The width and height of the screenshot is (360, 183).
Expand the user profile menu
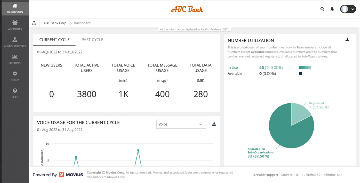348,9
